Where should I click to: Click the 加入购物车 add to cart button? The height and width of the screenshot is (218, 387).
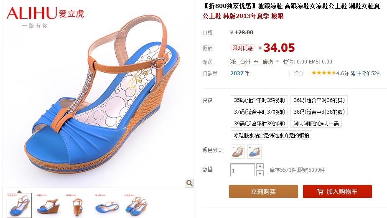(x=337, y=191)
